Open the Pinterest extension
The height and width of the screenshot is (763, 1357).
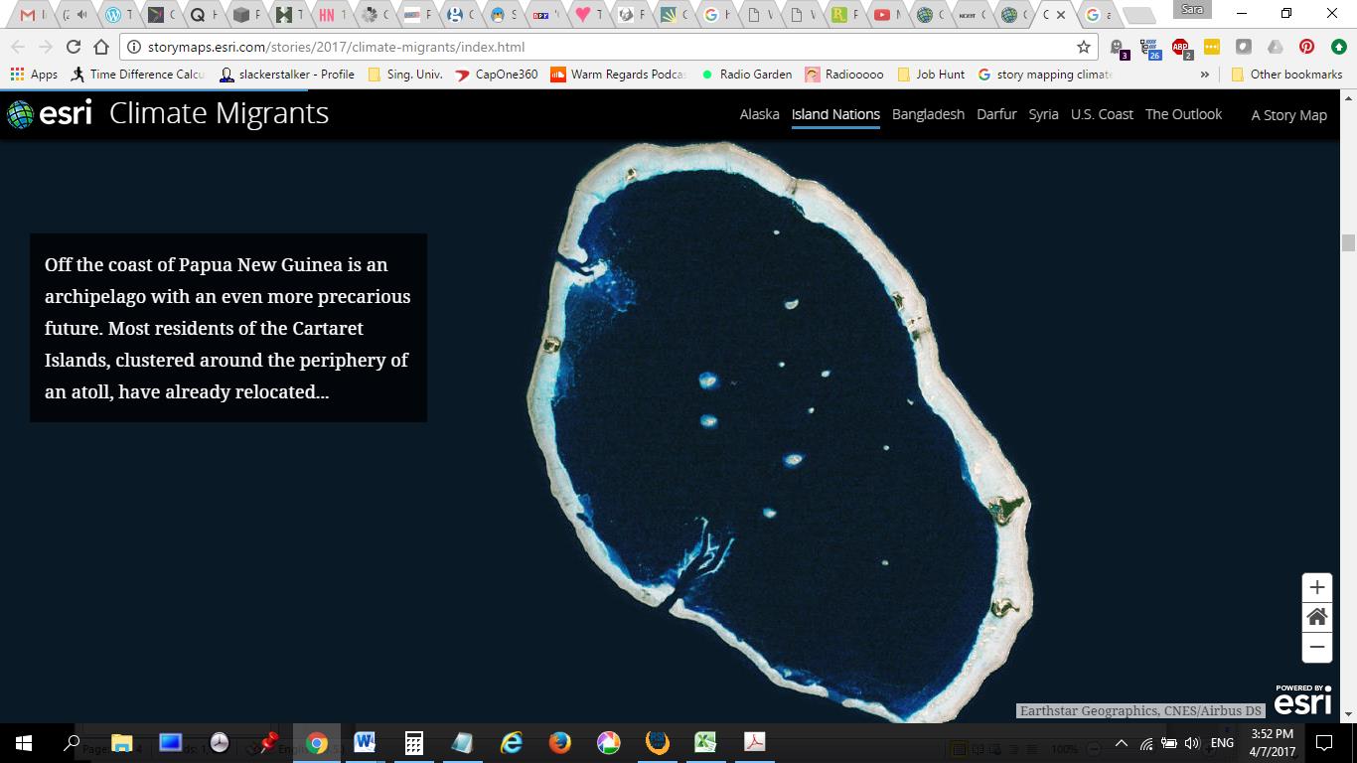coord(1306,47)
